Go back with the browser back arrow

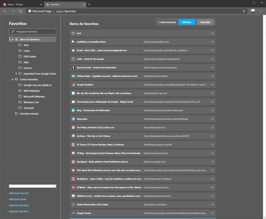pos(5,11)
